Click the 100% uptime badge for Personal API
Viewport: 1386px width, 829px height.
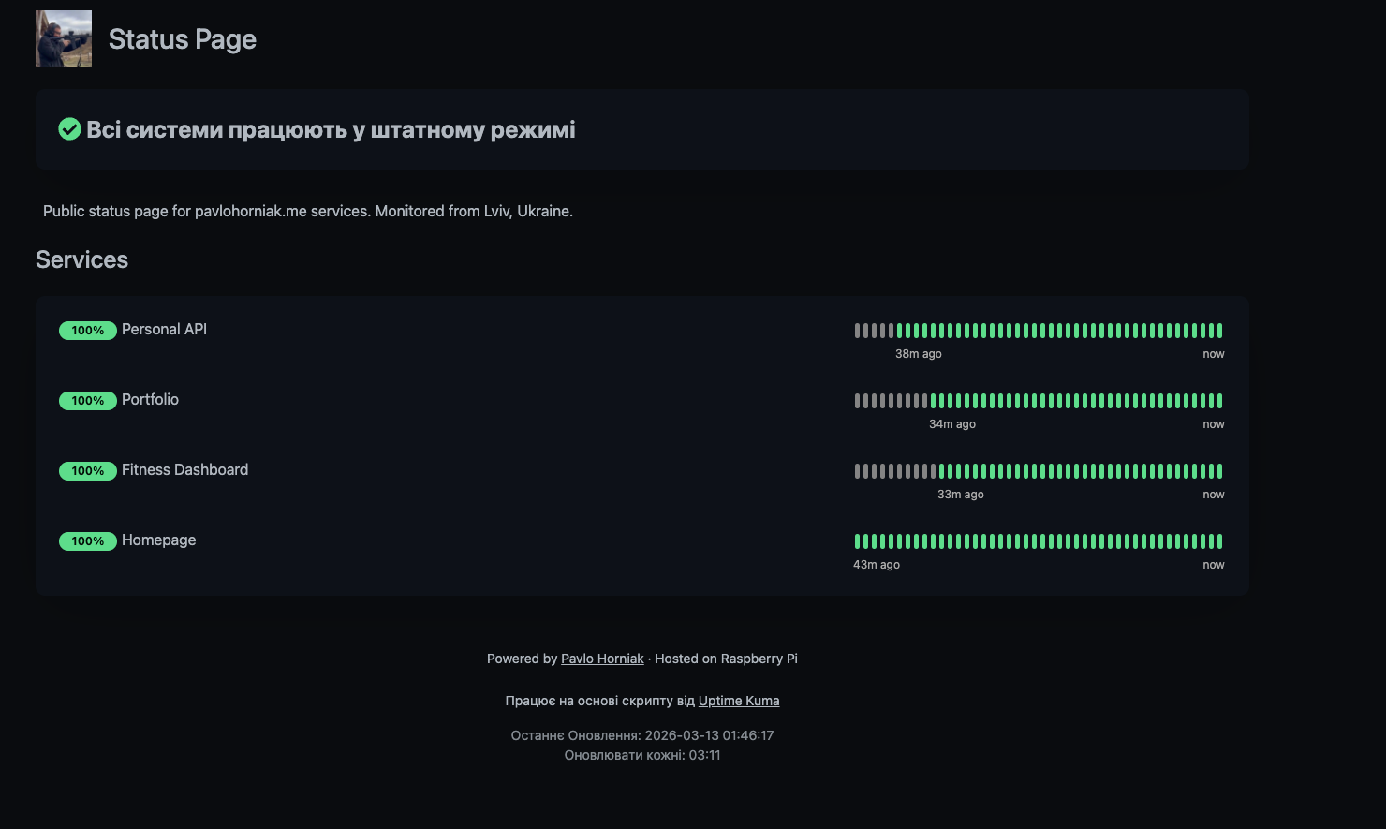pyautogui.click(x=87, y=330)
